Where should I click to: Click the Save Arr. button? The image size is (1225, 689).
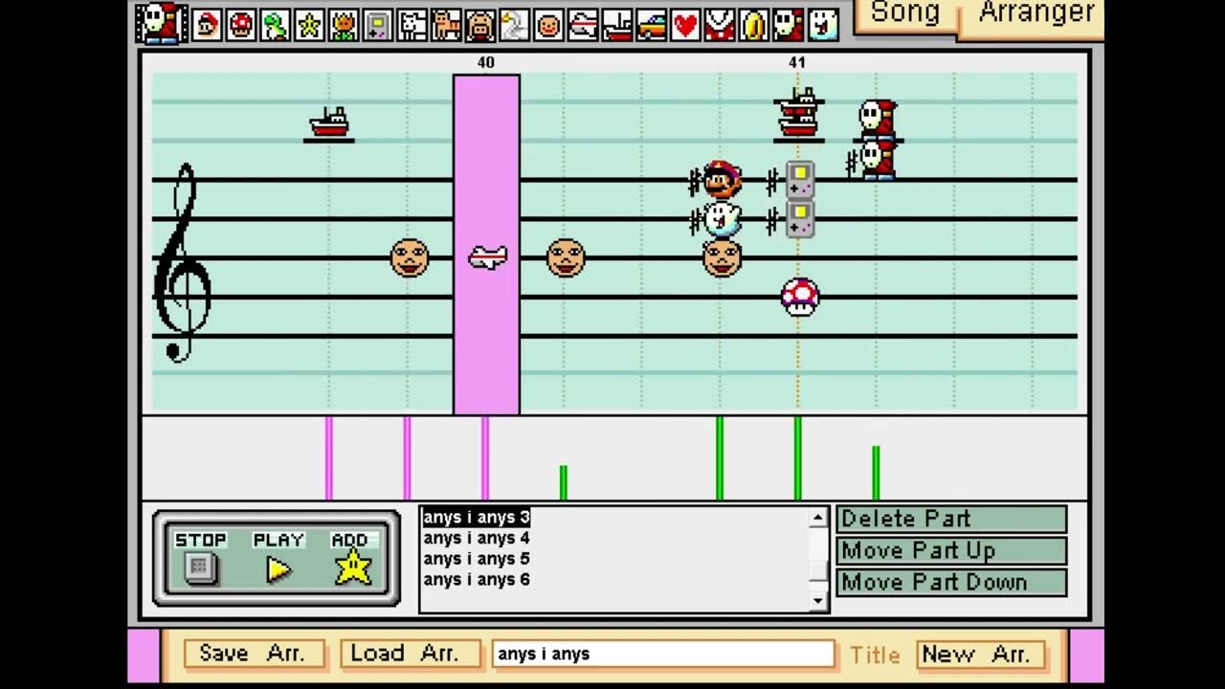point(253,654)
